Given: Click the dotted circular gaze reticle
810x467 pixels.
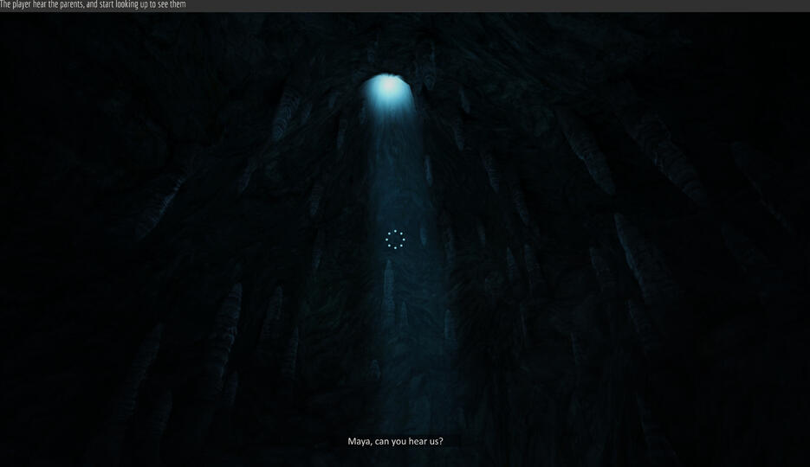Looking at the screenshot, I should [395, 240].
